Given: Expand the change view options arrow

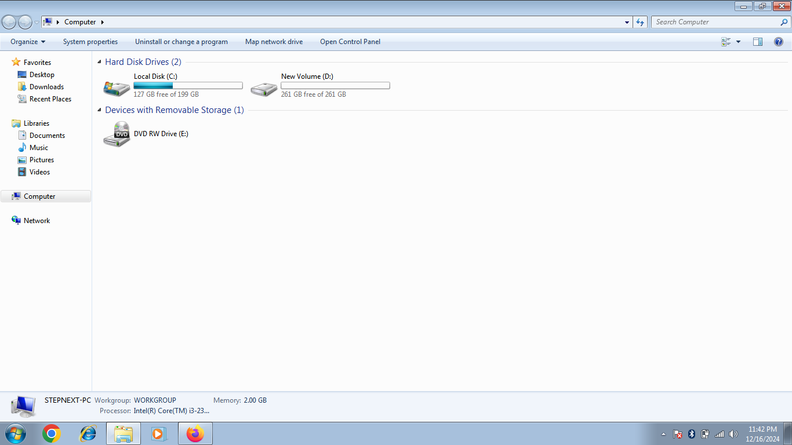Looking at the screenshot, I should (x=738, y=42).
